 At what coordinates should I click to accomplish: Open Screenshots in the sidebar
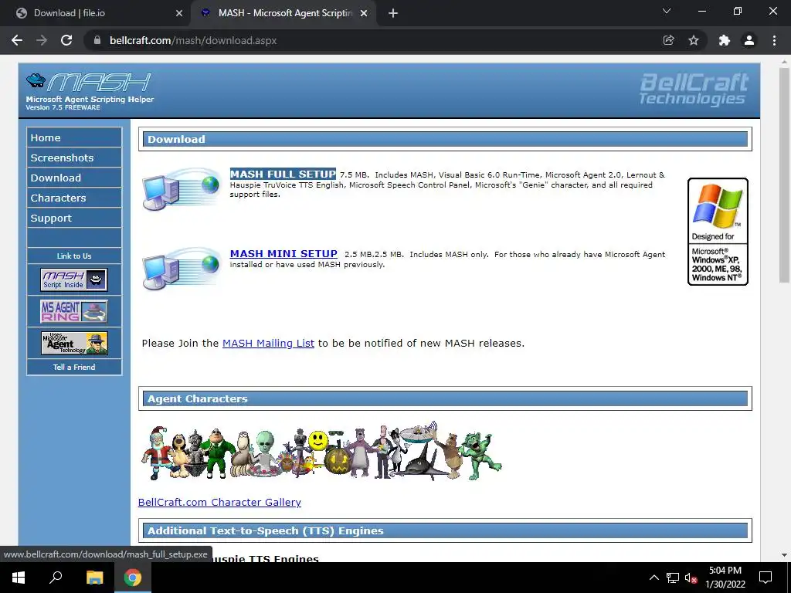coord(74,158)
